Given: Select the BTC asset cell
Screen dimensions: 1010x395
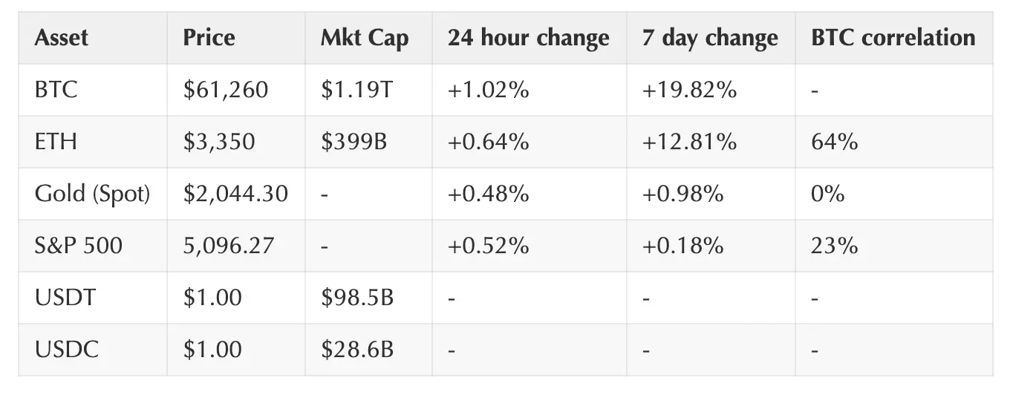Looking at the screenshot, I should [x=56, y=90].
